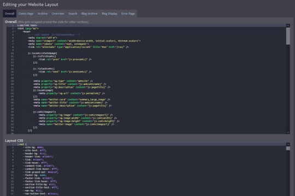Click the Layout CSS editor scroll-up arrow
The width and height of the screenshot is (295, 196).
tap(288, 144)
